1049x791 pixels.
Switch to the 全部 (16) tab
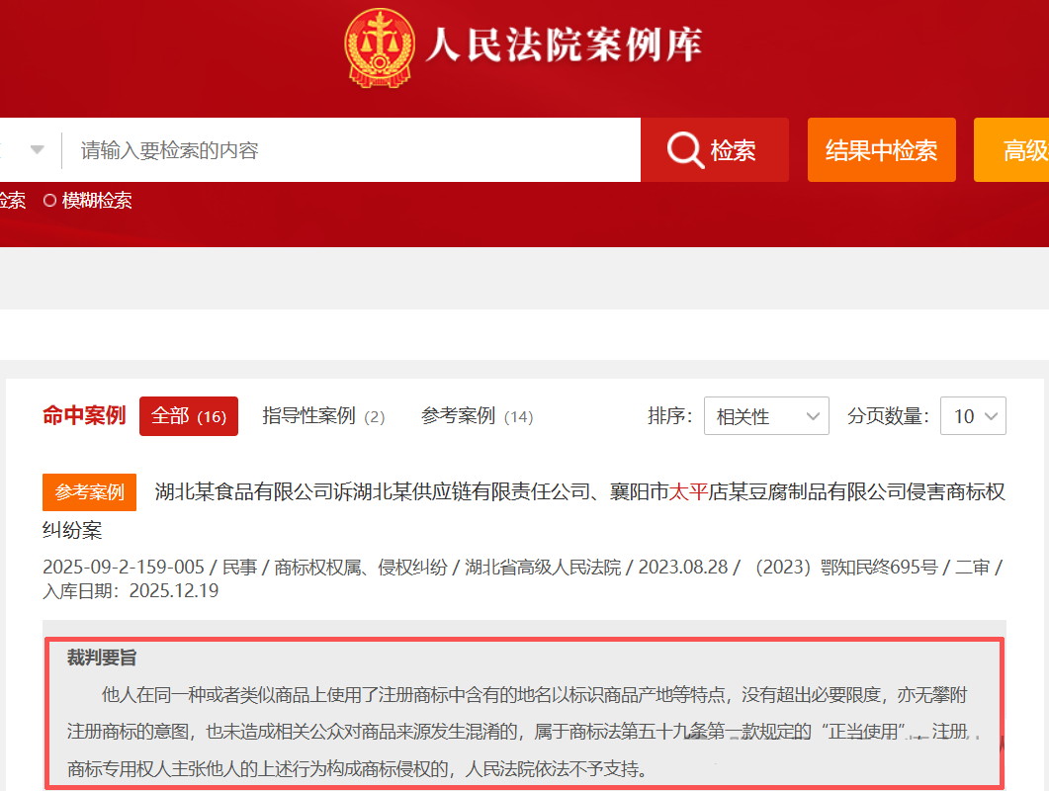[x=188, y=416]
